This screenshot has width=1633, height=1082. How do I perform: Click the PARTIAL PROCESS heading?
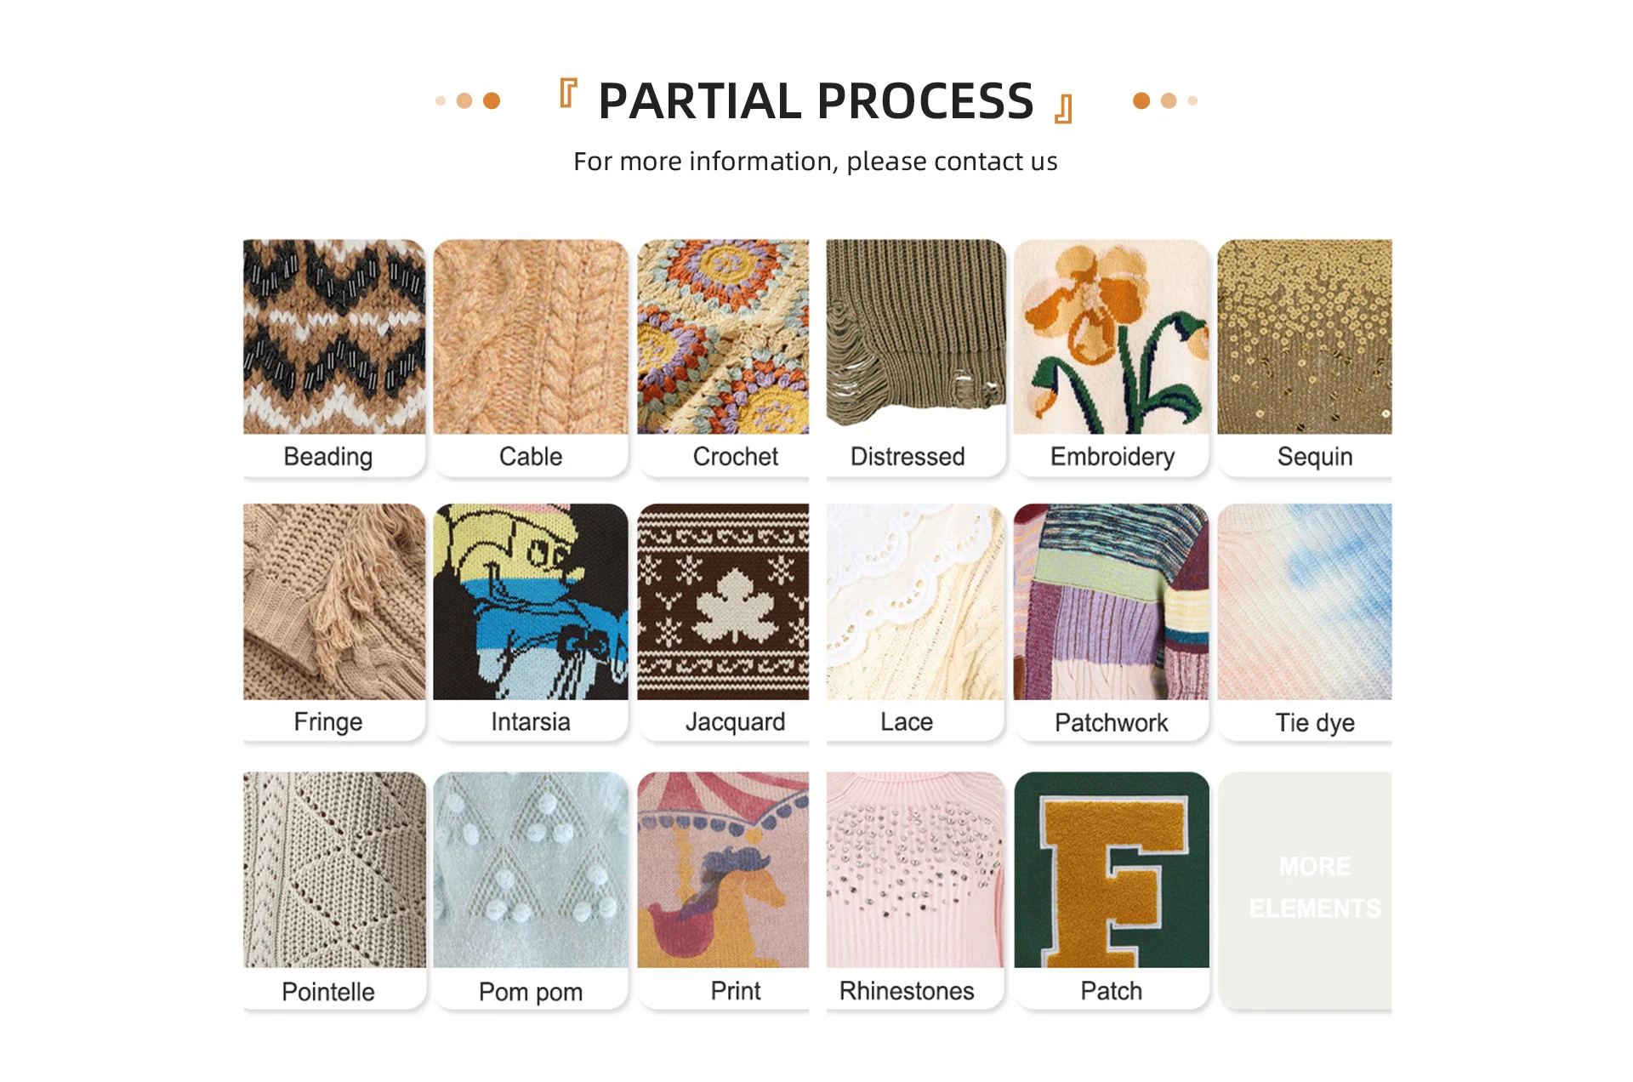point(816,100)
